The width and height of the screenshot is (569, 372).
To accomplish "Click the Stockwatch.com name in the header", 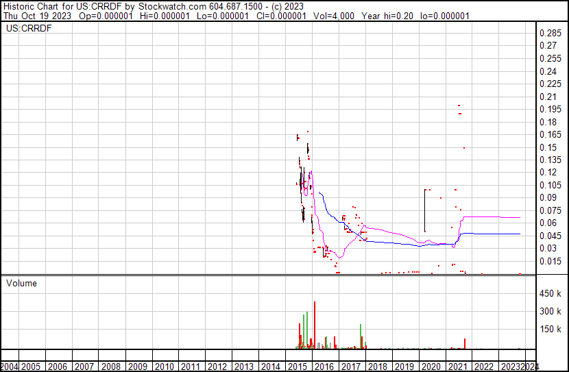I will click(x=172, y=7).
